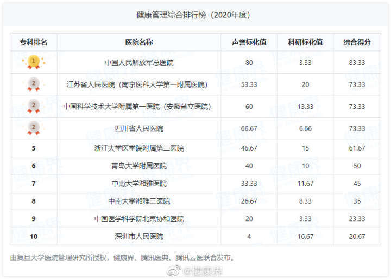The height and width of the screenshot is (280, 391).
Task: Select hospital name 中国人民解放军总医院
Action: click(139, 62)
